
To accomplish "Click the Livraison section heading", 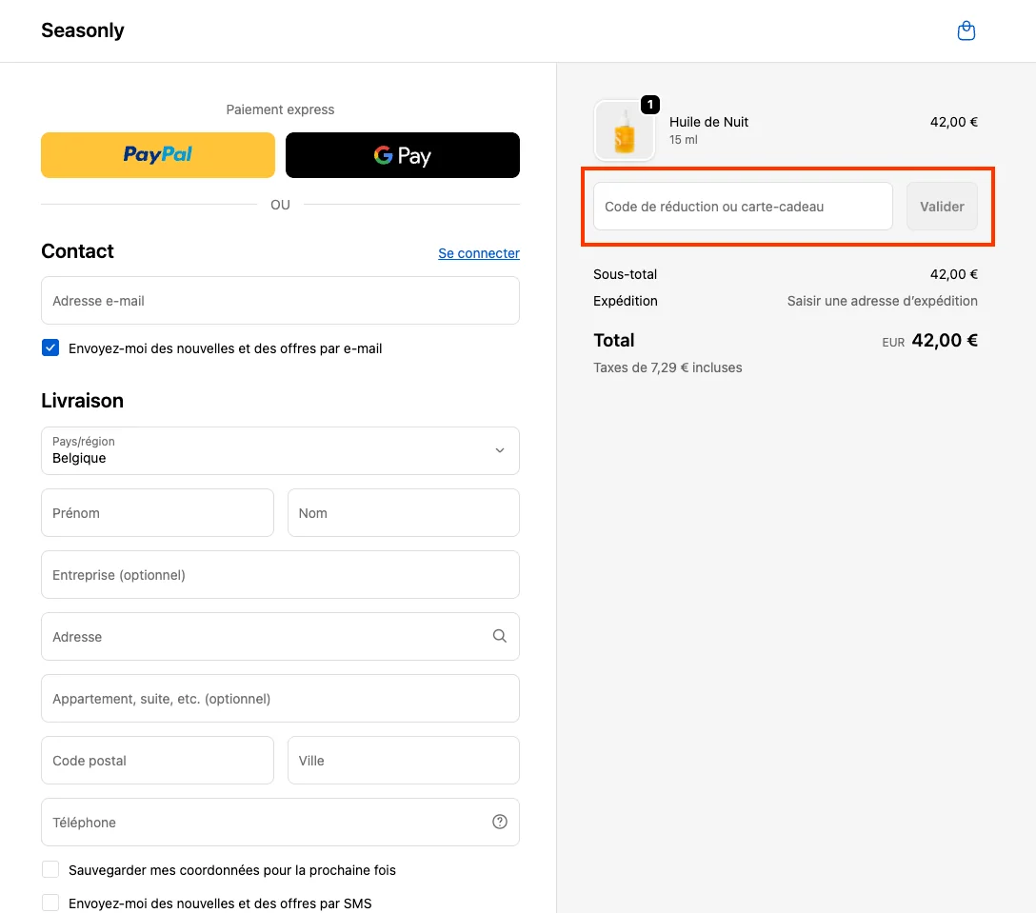I will pyautogui.click(x=83, y=401).
